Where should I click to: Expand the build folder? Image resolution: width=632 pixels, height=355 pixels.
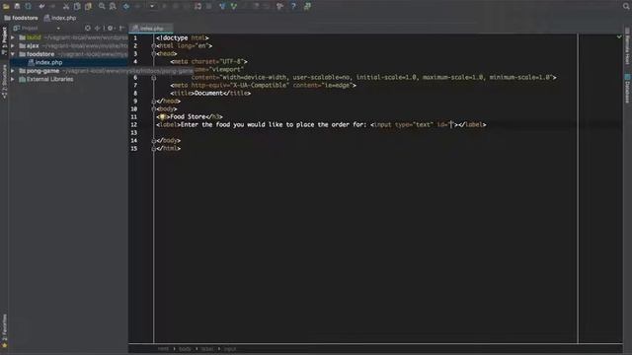tap(13, 37)
